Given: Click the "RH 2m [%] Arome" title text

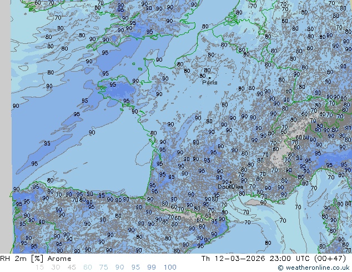Looking at the screenshot, I should tap(36, 259).
